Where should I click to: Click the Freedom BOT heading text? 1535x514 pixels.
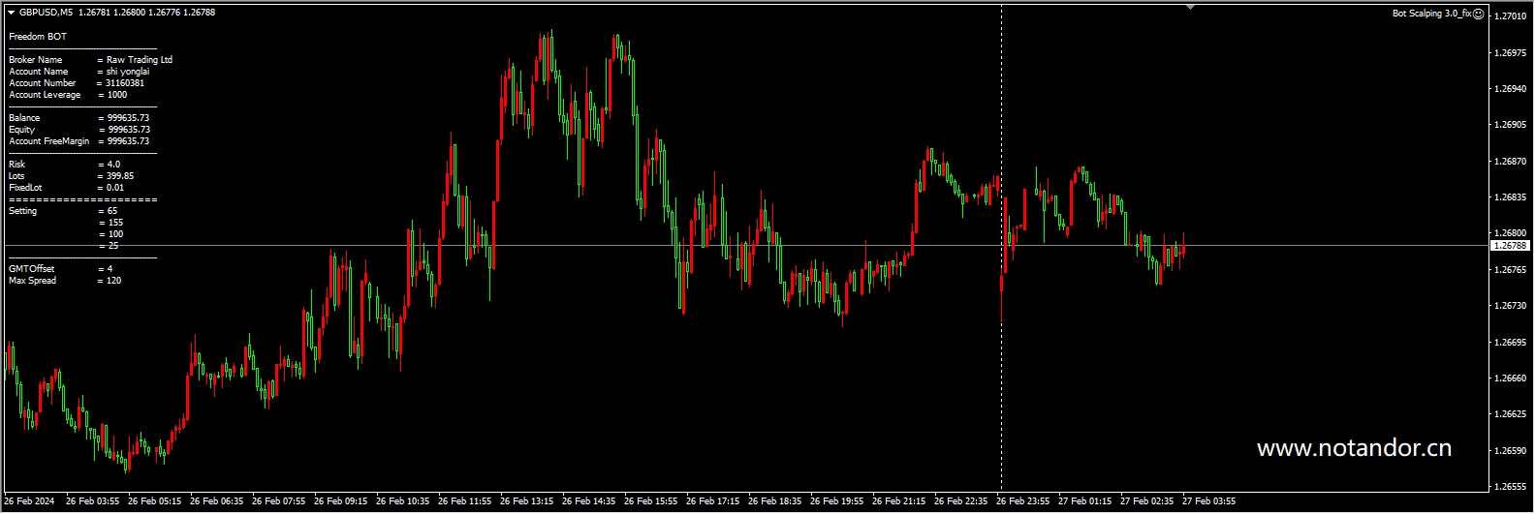[x=38, y=37]
